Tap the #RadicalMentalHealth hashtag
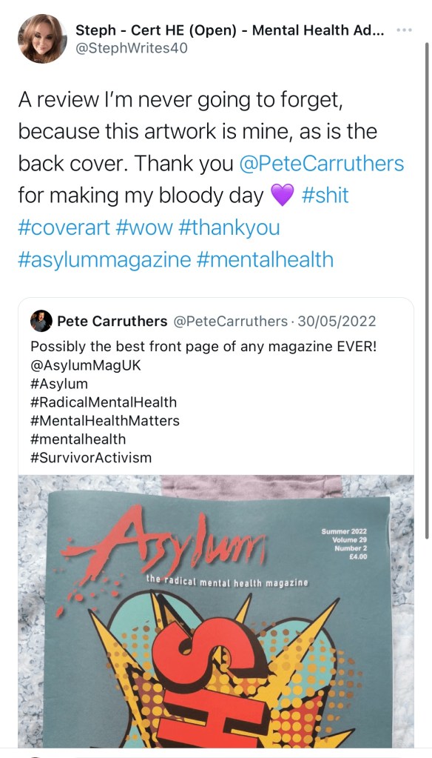Viewport: 432px width, 758px height. (x=104, y=402)
